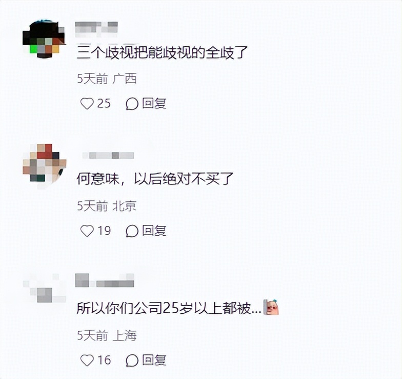This screenshot has width=402, height=379.
Task: Open the first commenter's pixelated avatar
Action: tap(44, 39)
